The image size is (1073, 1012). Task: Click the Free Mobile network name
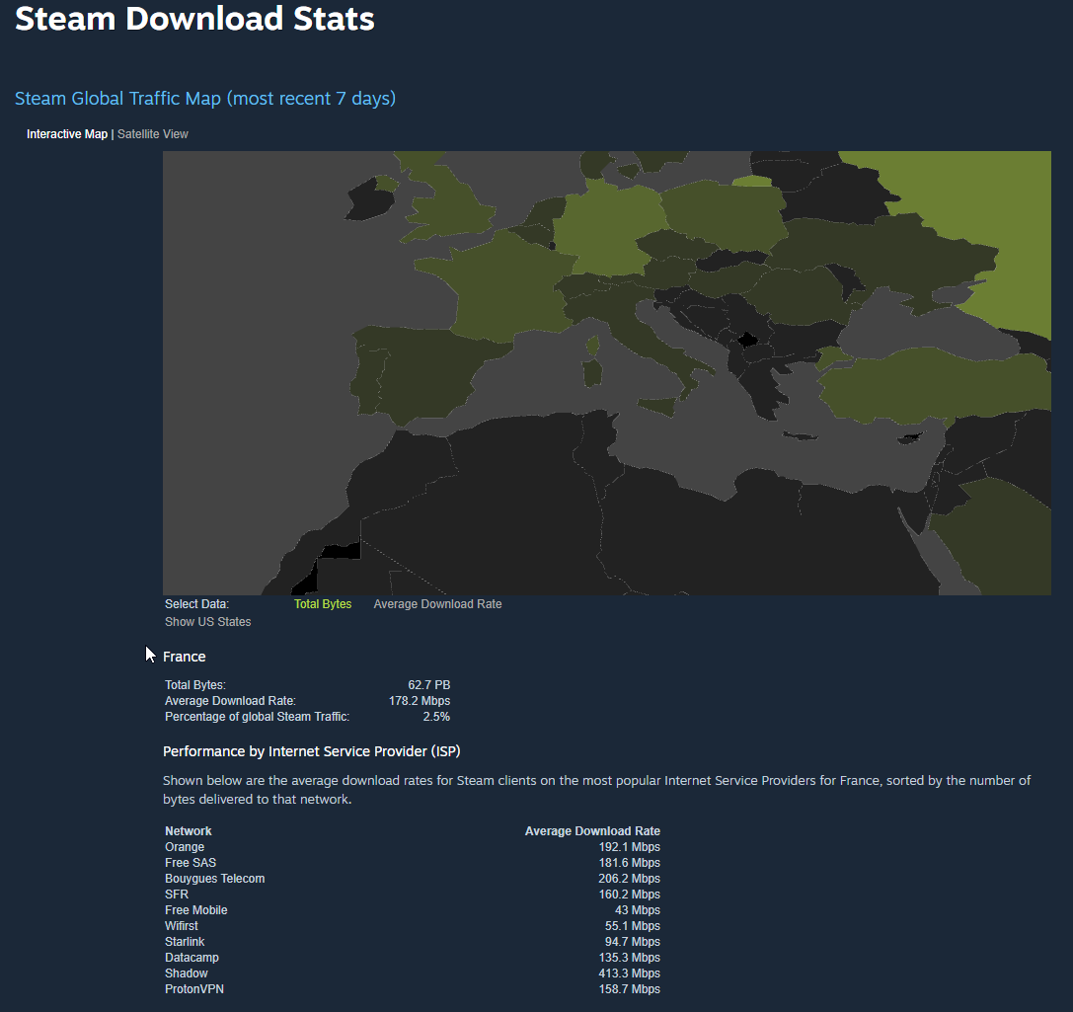pyautogui.click(x=196, y=910)
